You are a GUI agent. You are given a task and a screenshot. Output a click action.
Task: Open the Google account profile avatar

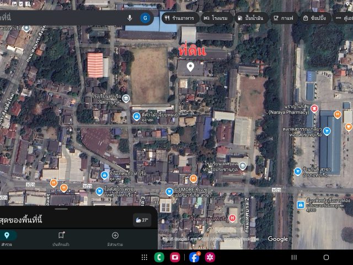tap(145, 18)
